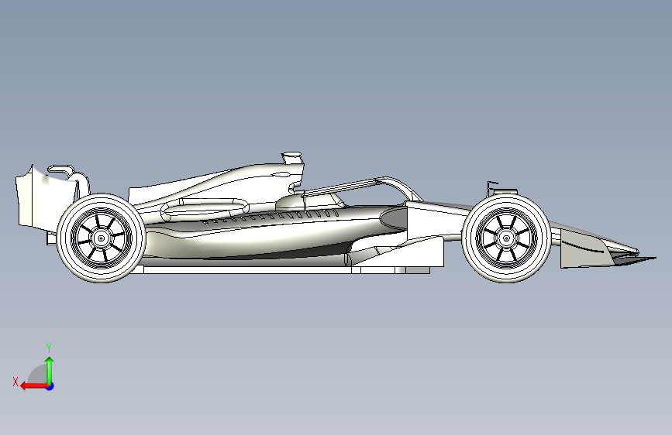
Task: Click the red X axis arrow of the triad
Action: tap(33, 386)
